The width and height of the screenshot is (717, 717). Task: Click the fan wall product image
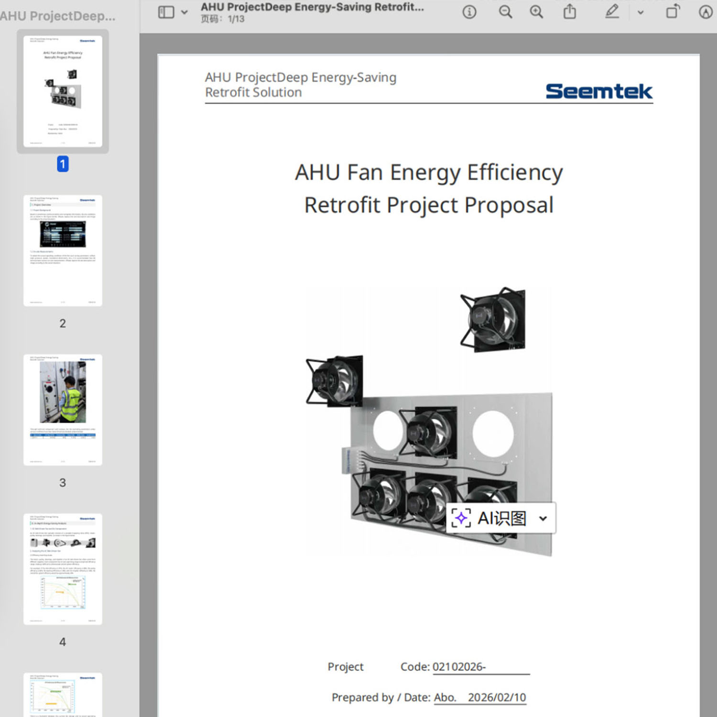(429, 422)
